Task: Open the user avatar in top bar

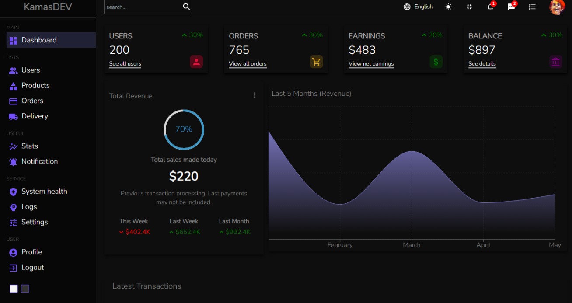Action: [x=557, y=7]
